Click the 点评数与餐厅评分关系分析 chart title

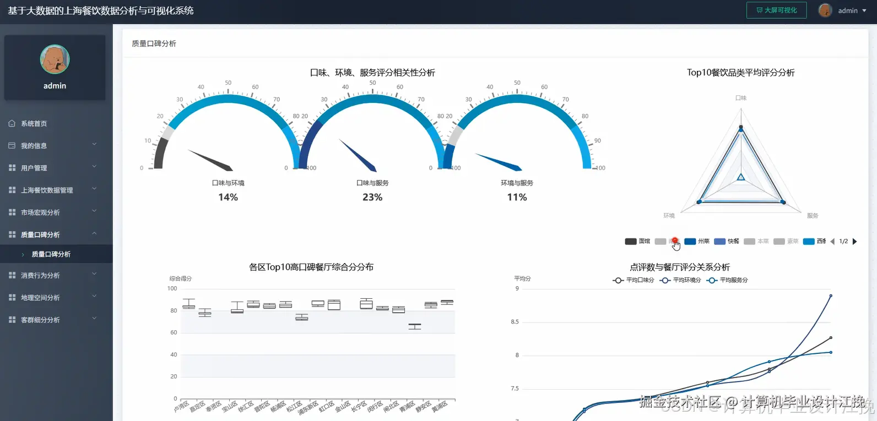click(680, 267)
